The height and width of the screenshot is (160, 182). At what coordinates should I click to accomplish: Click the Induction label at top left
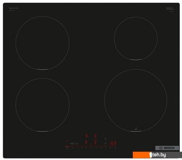point(14,8)
